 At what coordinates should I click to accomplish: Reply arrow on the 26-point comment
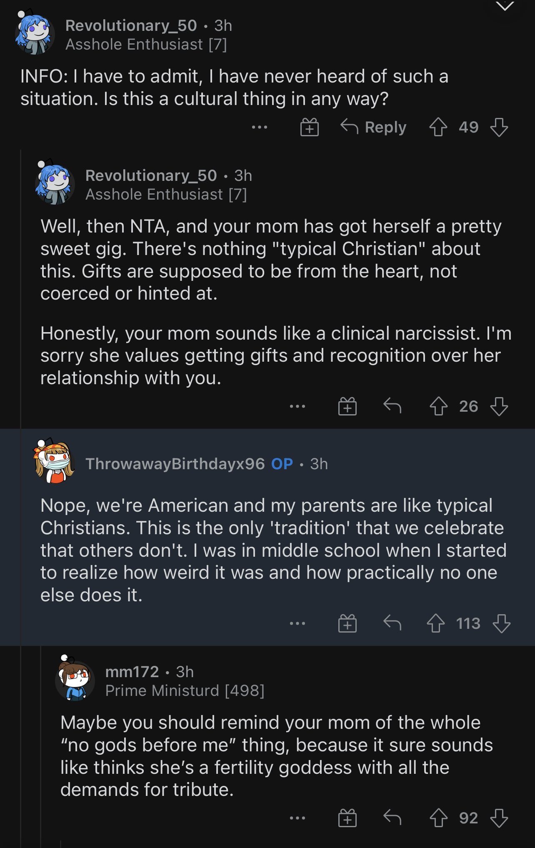(x=392, y=405)
